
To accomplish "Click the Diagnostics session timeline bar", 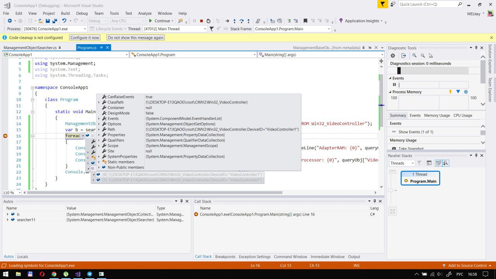I will (432, 71).
